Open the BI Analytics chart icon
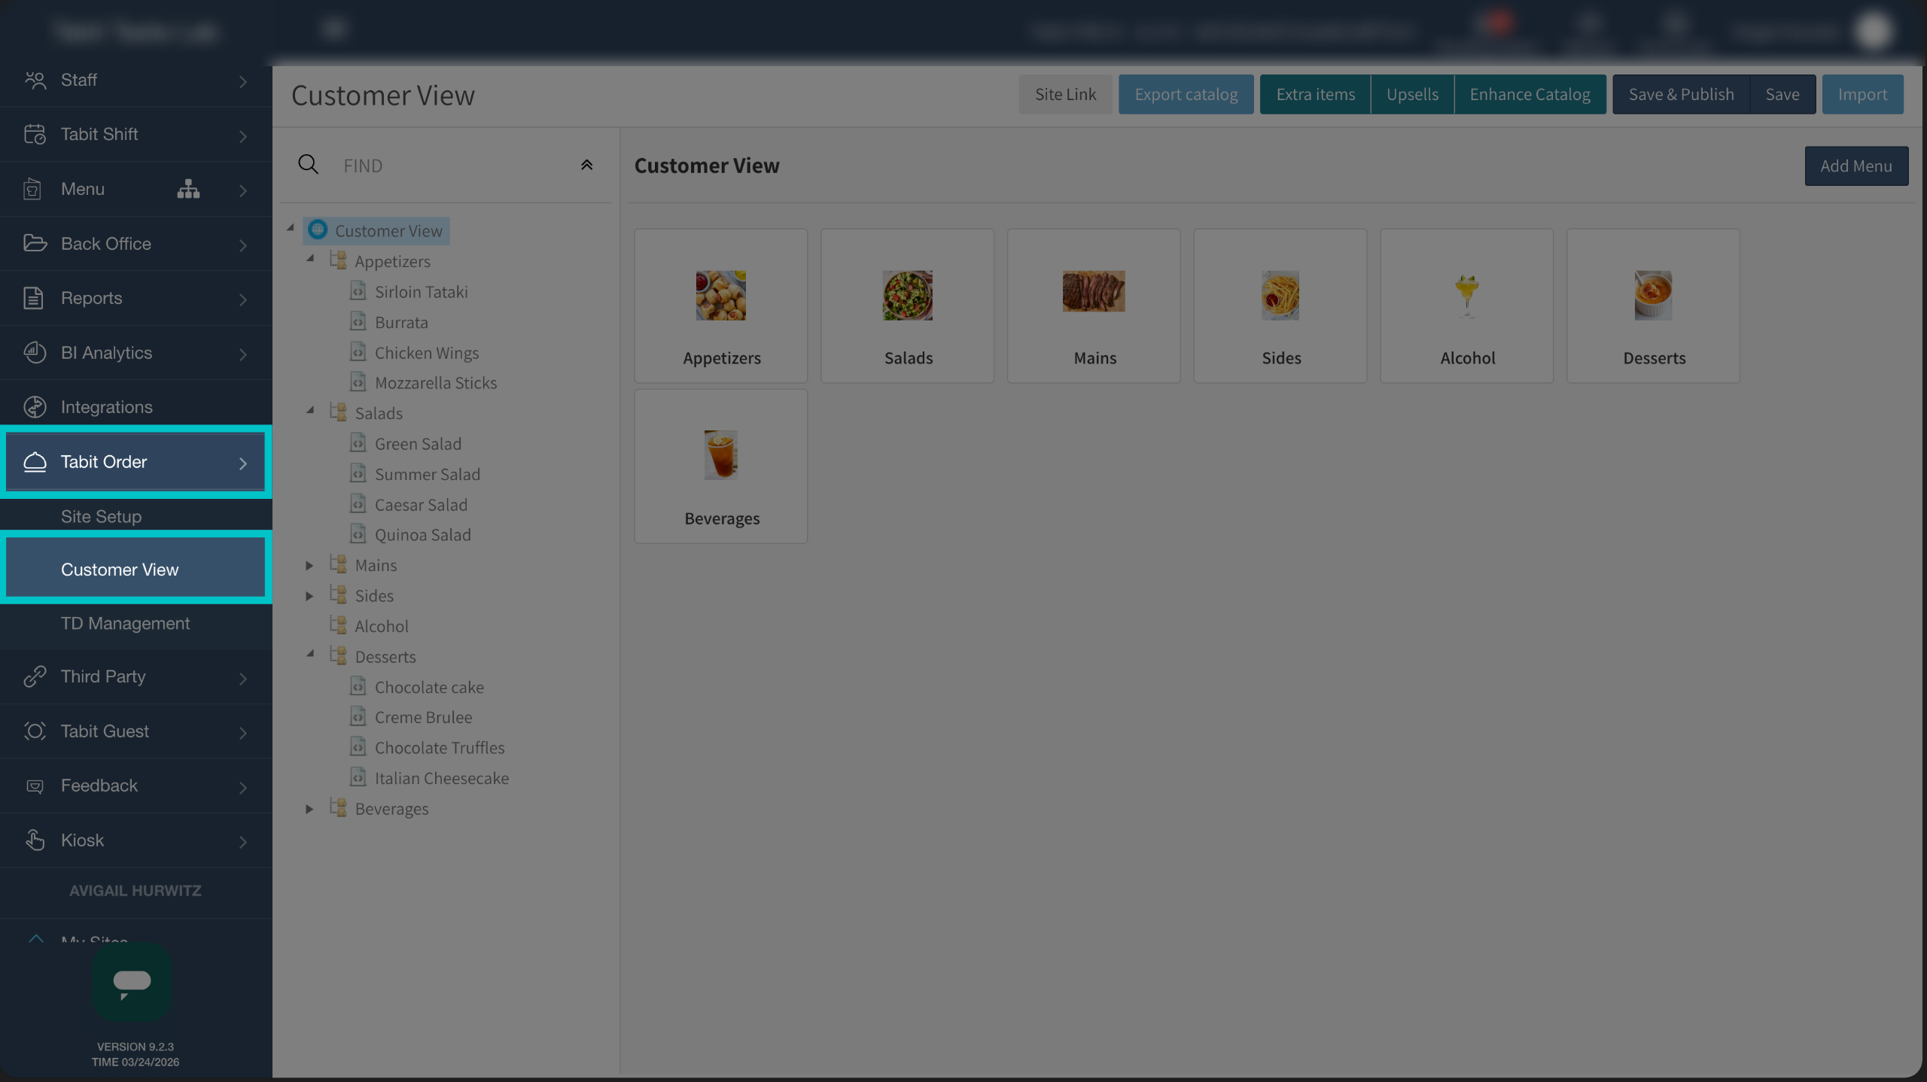The height and width of the screenshot is (1082, 1927). (35, 352)
